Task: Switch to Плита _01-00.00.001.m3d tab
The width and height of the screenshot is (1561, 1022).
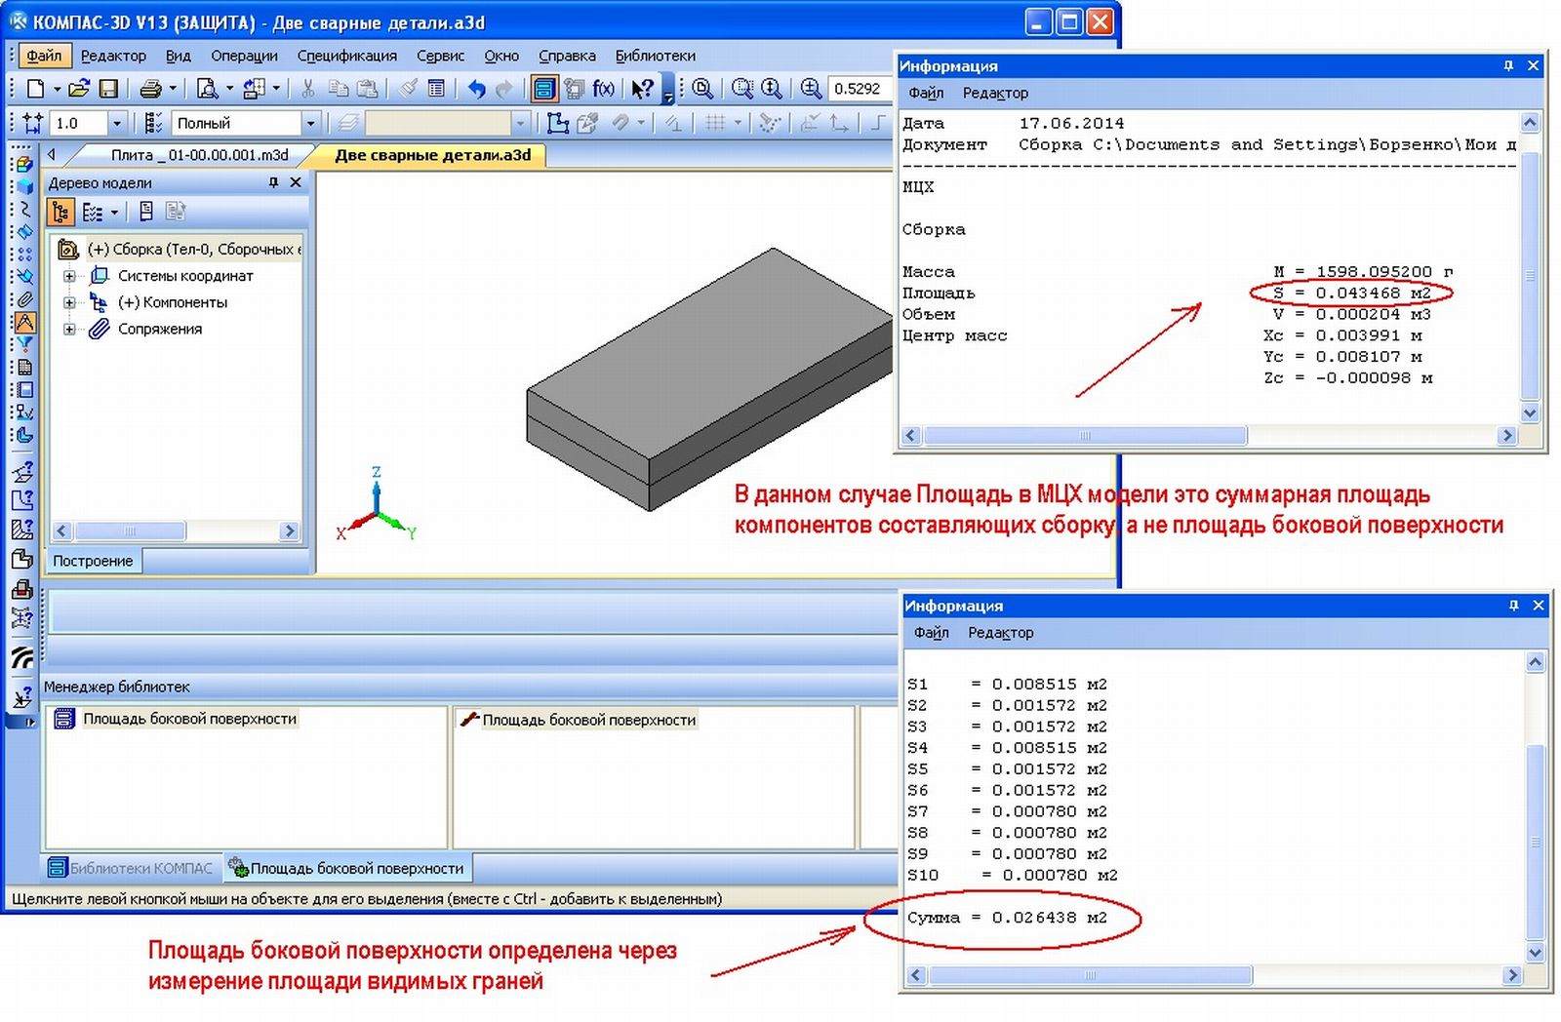Action: click(x=199, y=155)
